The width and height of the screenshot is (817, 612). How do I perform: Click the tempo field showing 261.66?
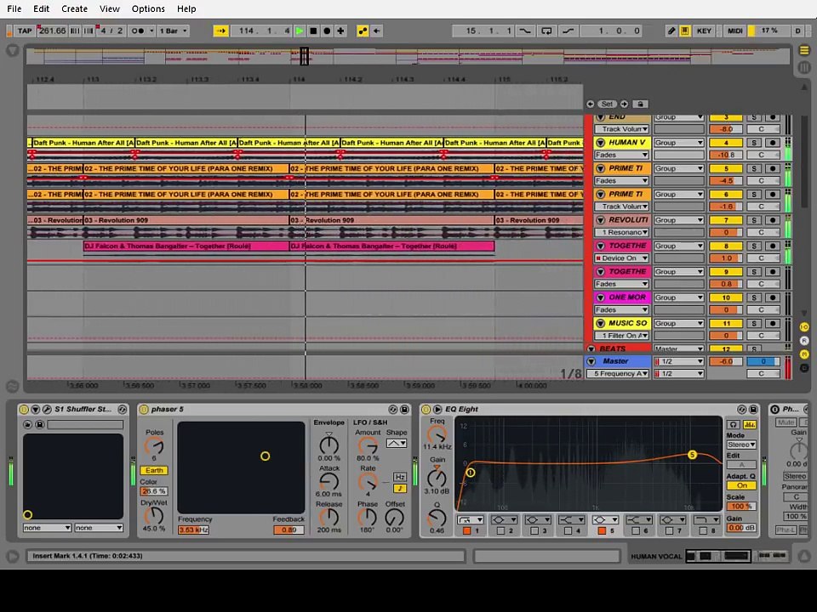point(52,31)
